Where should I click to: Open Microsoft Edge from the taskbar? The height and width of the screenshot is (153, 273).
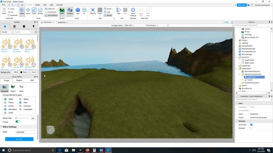[60, 150]
